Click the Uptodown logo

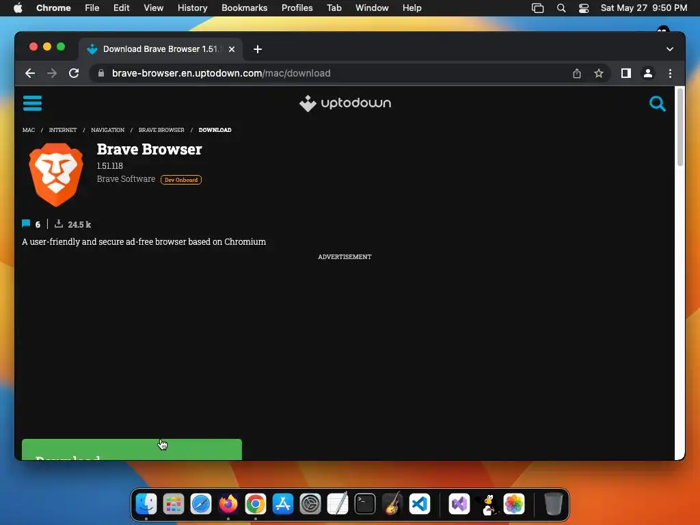(345, 103)
